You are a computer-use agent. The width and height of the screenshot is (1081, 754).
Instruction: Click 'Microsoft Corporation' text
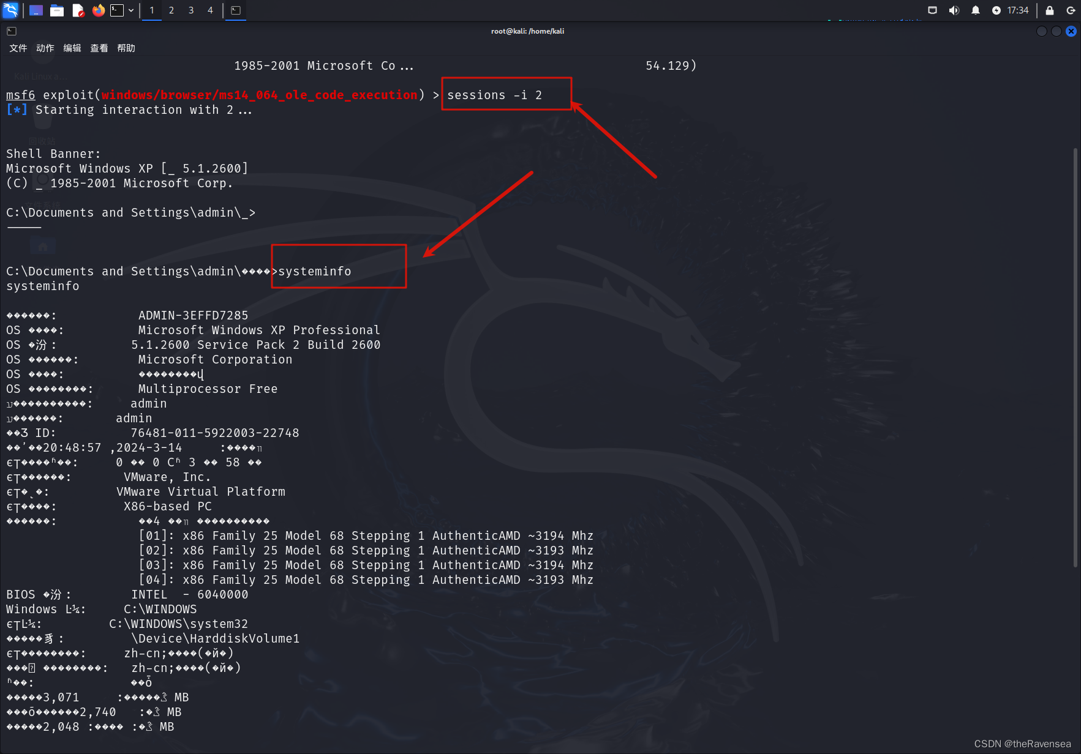[x=216, y=359]
